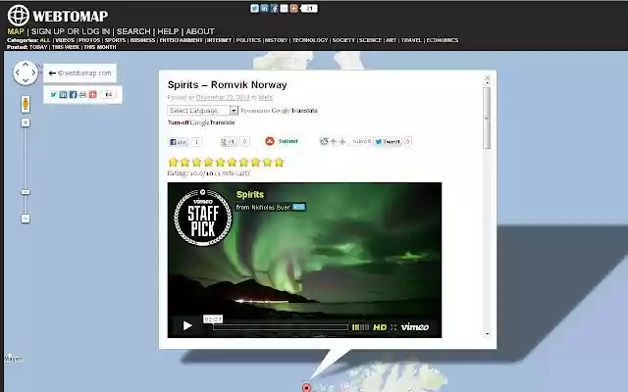
Task: Adjust the video volume bars
Action: point(360,327)
